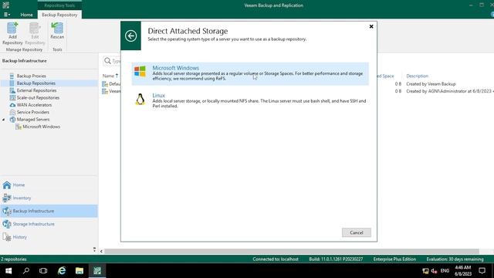
Task: Switch to the Backup Repository ribbon tab
Action: click(59, 15)
